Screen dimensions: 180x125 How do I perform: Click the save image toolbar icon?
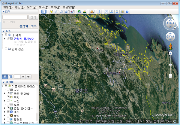(x=117, y=12)
